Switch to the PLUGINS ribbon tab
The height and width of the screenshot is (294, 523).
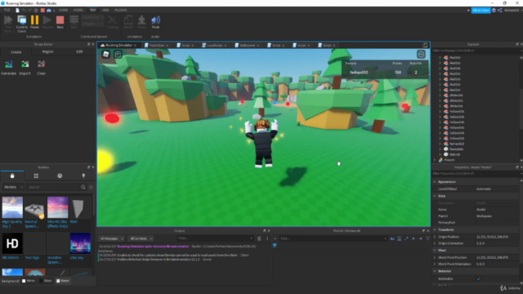tap(121, 10)
